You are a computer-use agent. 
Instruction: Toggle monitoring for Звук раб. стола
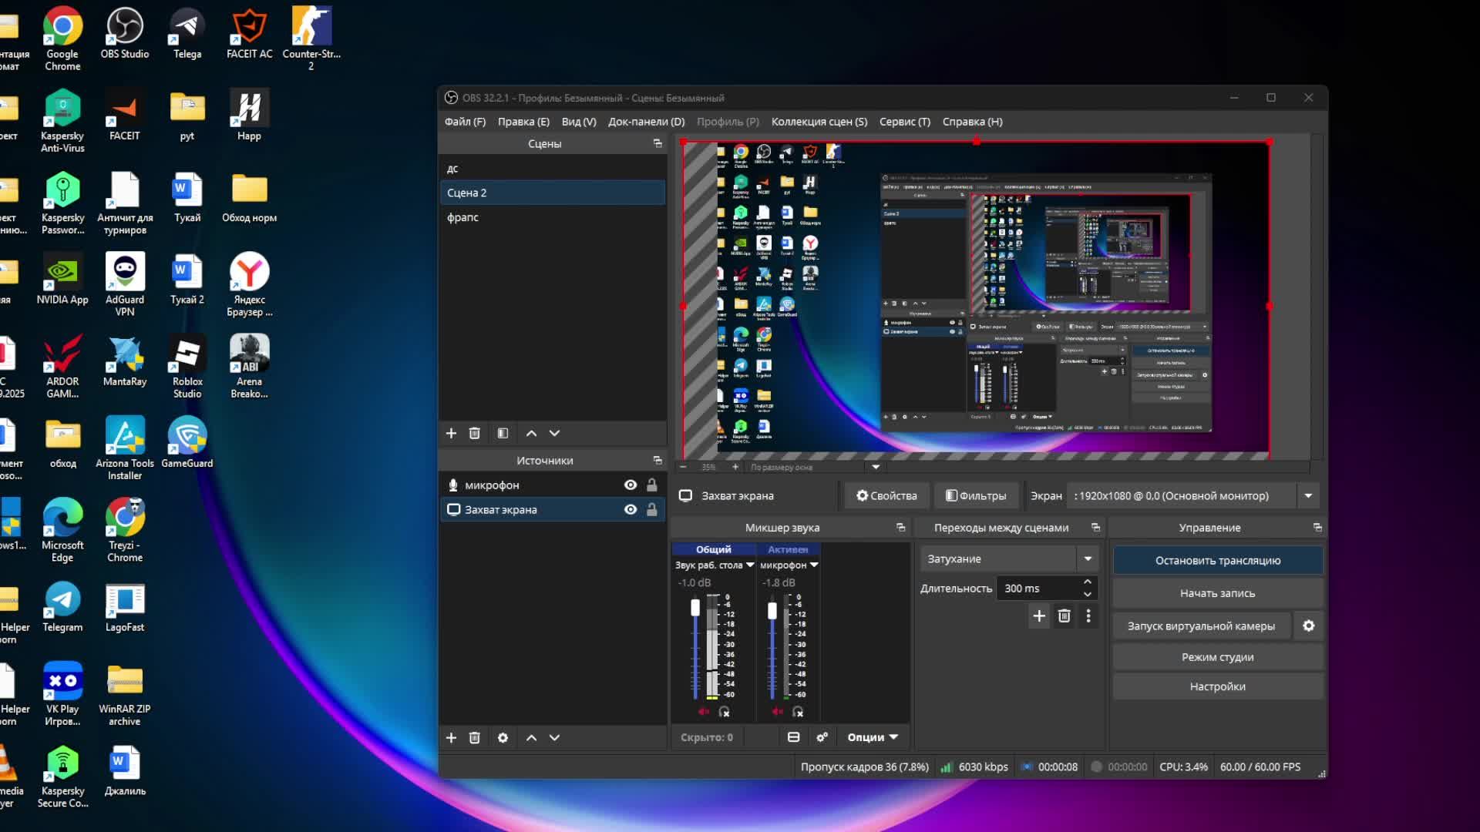pos(724,712)
